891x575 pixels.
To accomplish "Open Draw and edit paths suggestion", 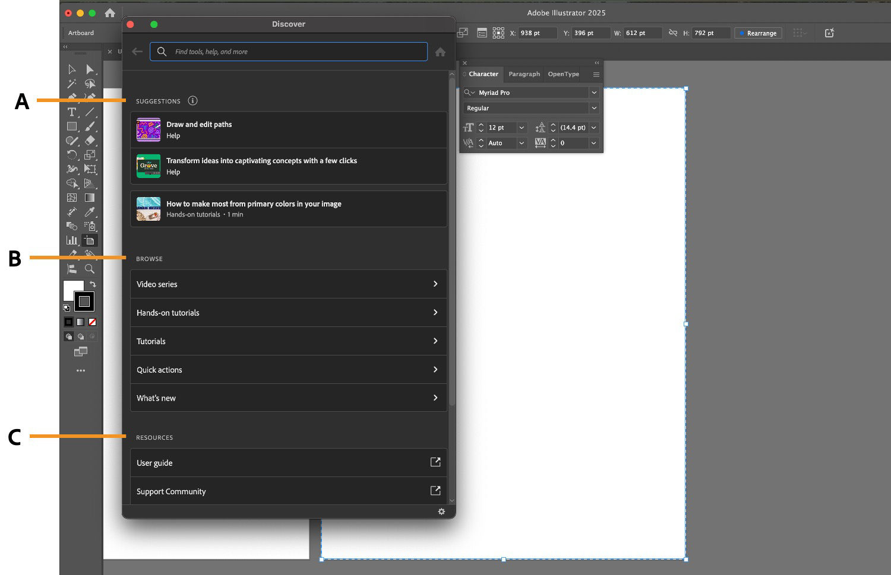I will click(289, 130).
